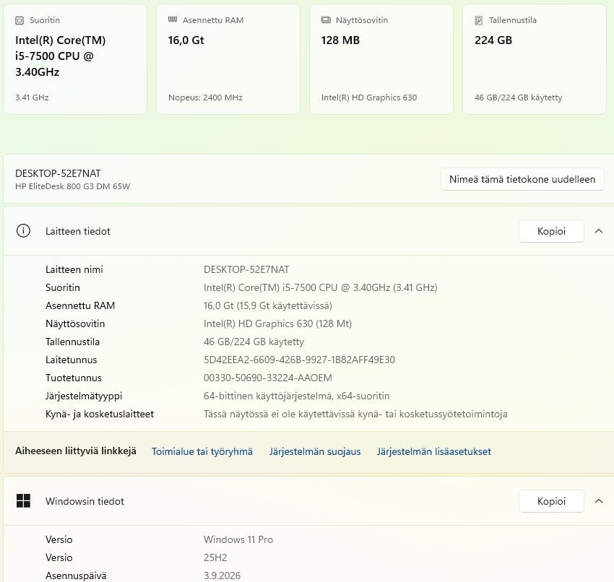Click the info circle icon beside Laitteen tiedot

[23, 231]
